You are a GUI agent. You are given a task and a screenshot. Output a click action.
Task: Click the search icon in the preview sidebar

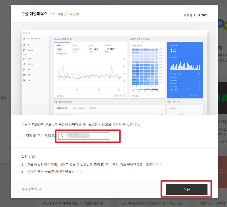pos(24,39)
